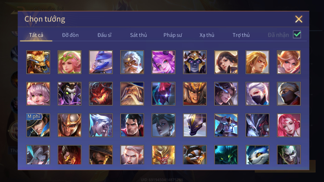Select the pink-haired horned girl hero
The width and height of the screenshot is (324, 182).
coord(163,62)
